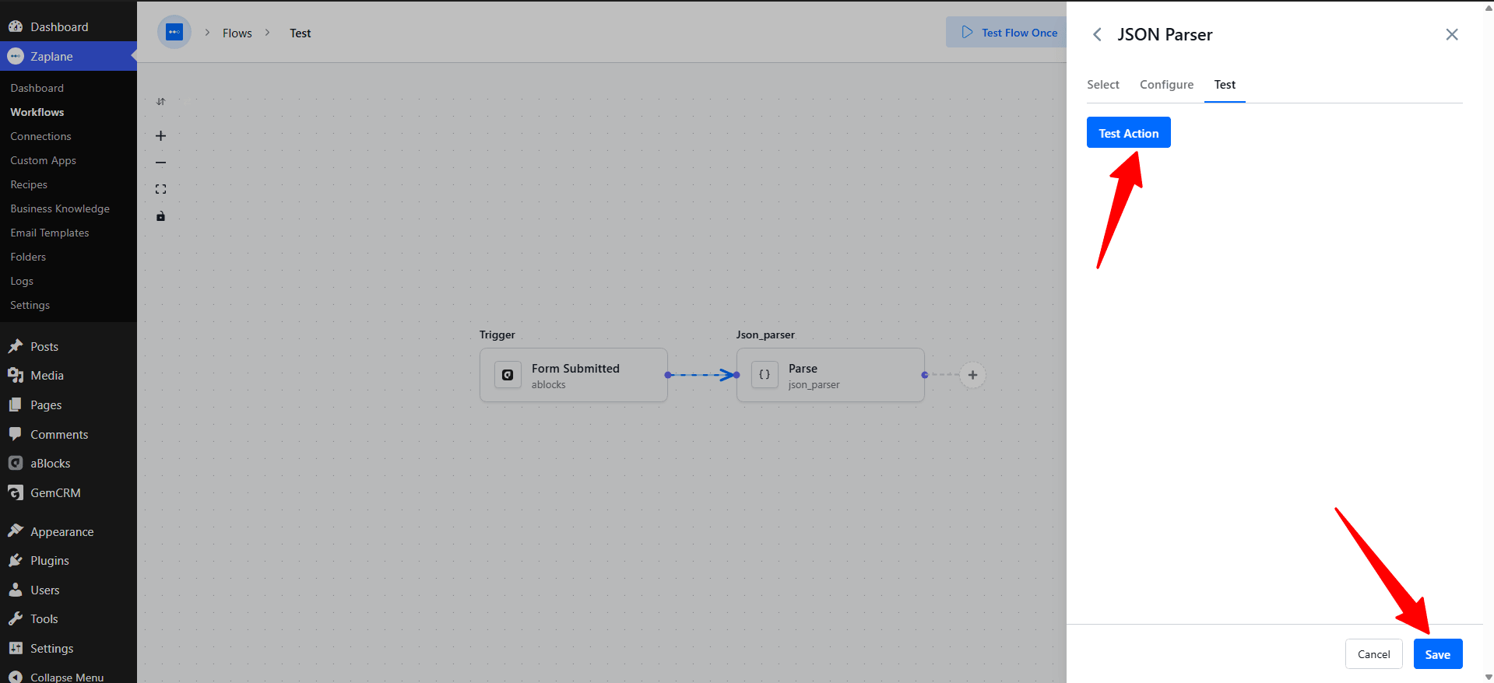Click the Appearance brush icon
1494x683 pixels.
pos(16,531)
